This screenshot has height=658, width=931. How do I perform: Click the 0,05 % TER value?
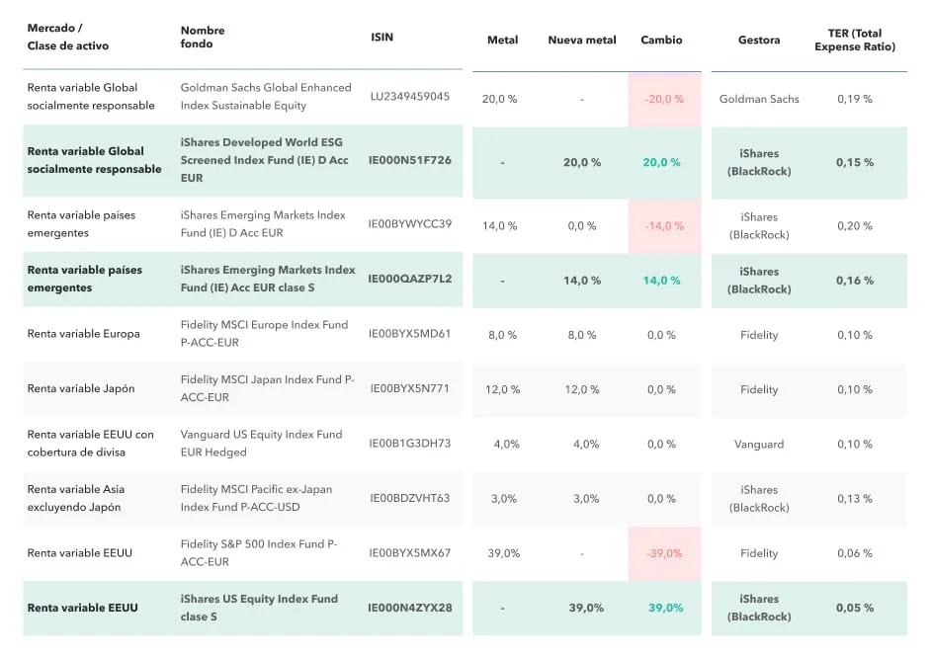854,608
